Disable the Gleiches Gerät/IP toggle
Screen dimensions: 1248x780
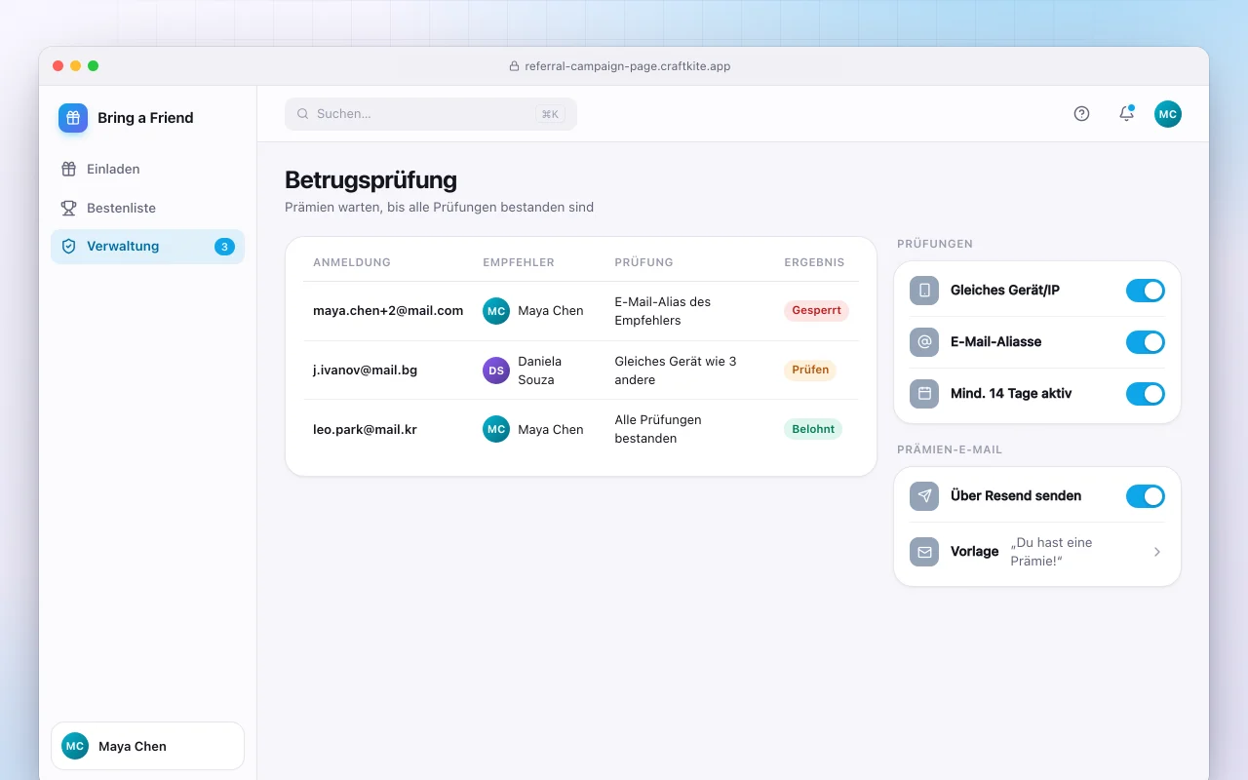(x=1146, y=291)
